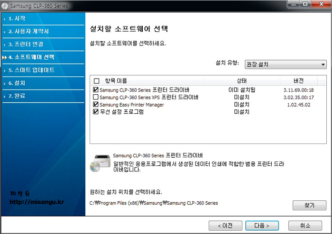Cancel installation with 취소 button

point(305,226)
